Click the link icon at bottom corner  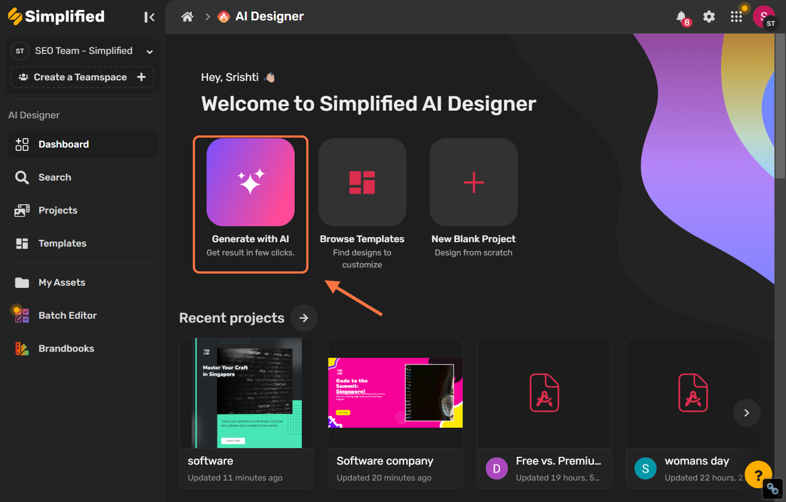coord(773,488)
